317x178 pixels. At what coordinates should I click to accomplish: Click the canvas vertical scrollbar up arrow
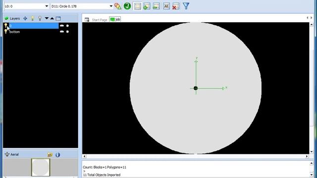tap(312, 24)
